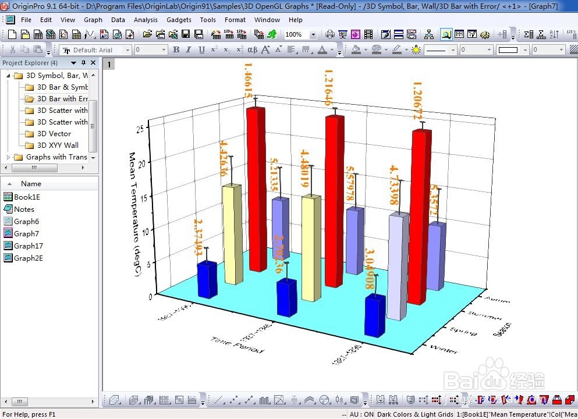Open the Analysis menu
The width and height of the screenshot is (578, 419).
coord(146,20)
